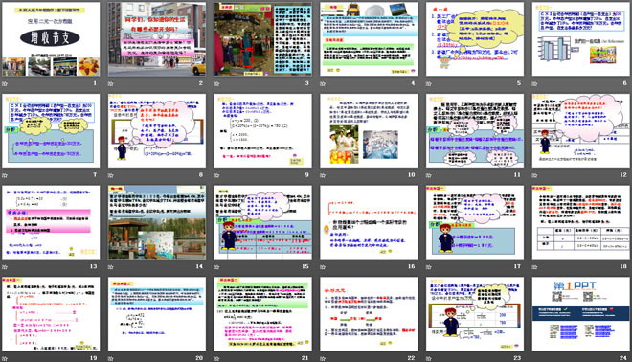The width and height of the screenshot is (632, 362).
Task: Select slide 9 equations thumbnail
Action: tap(262, 130)
